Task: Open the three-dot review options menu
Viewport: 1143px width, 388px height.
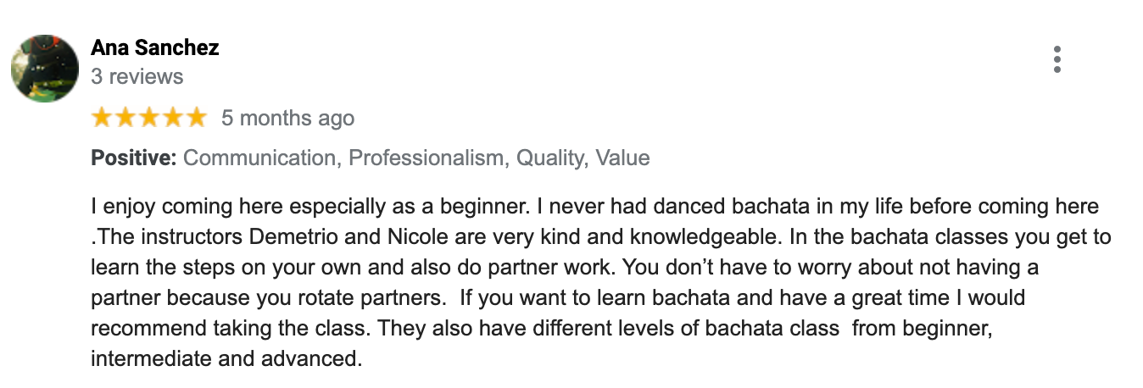Action: 1057,60
